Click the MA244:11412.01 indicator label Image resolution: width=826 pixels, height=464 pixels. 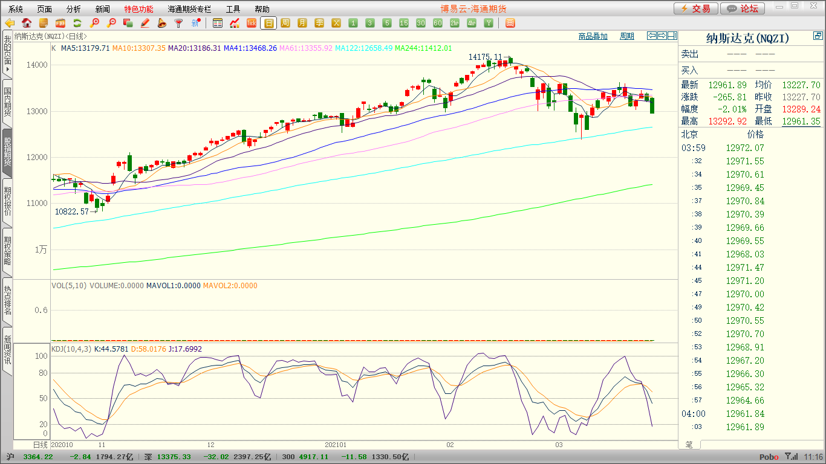pyautogui.click(x=423, y=48)
